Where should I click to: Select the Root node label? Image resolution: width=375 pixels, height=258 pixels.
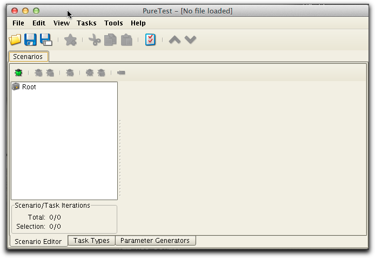pos(29,87)
